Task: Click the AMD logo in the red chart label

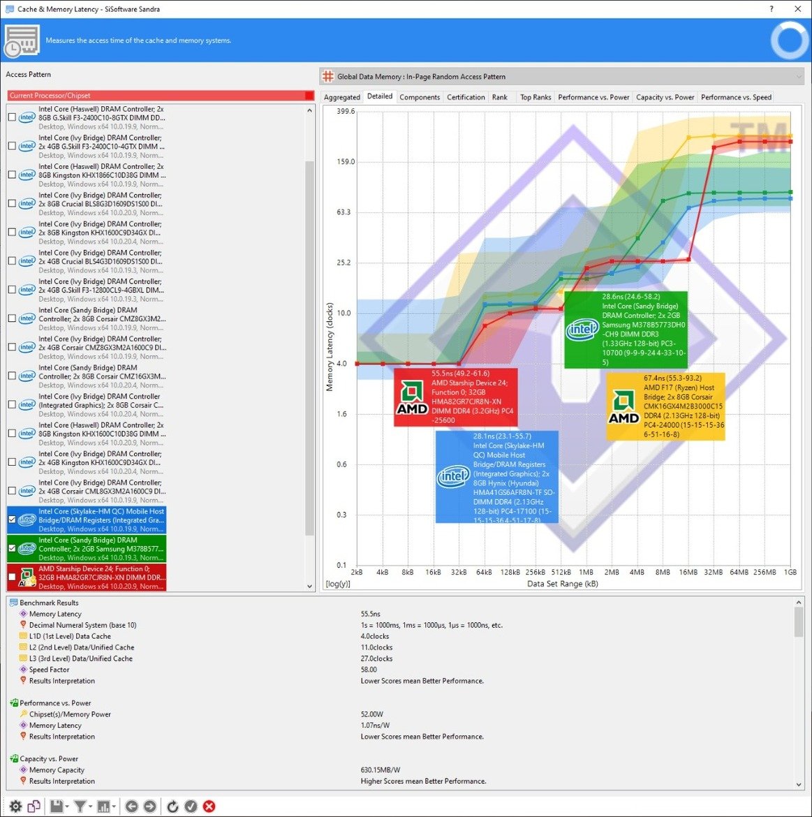Action: (412, 397)
